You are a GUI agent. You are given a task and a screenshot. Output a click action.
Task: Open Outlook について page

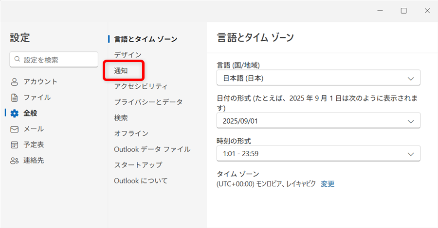point(141,180)
